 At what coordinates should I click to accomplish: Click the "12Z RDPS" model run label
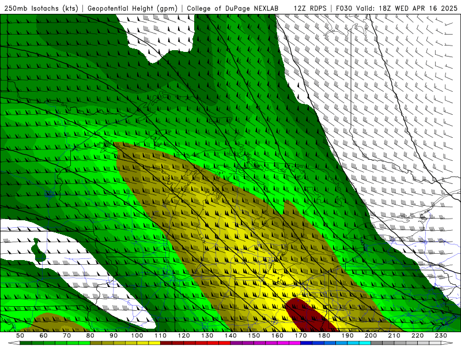pos(310,9)
